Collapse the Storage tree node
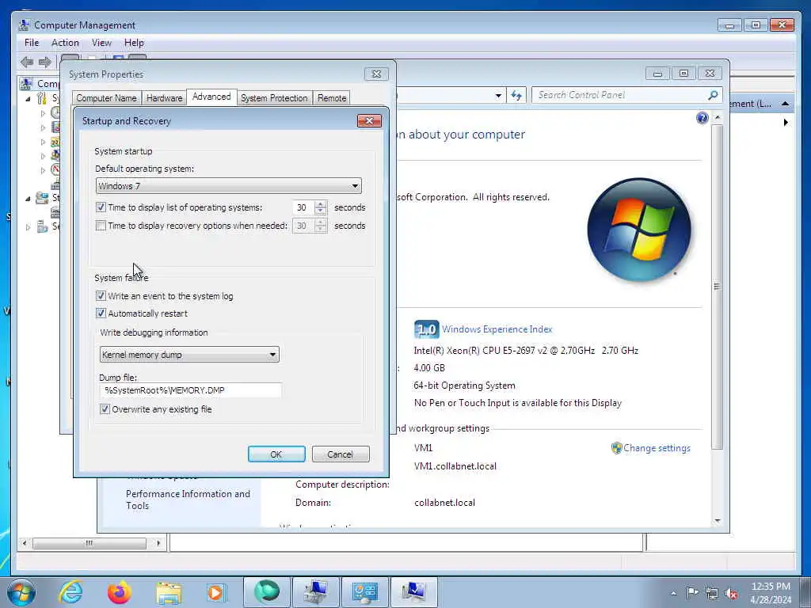This screenshot has width=811, height=608. (x=28, y=198)
